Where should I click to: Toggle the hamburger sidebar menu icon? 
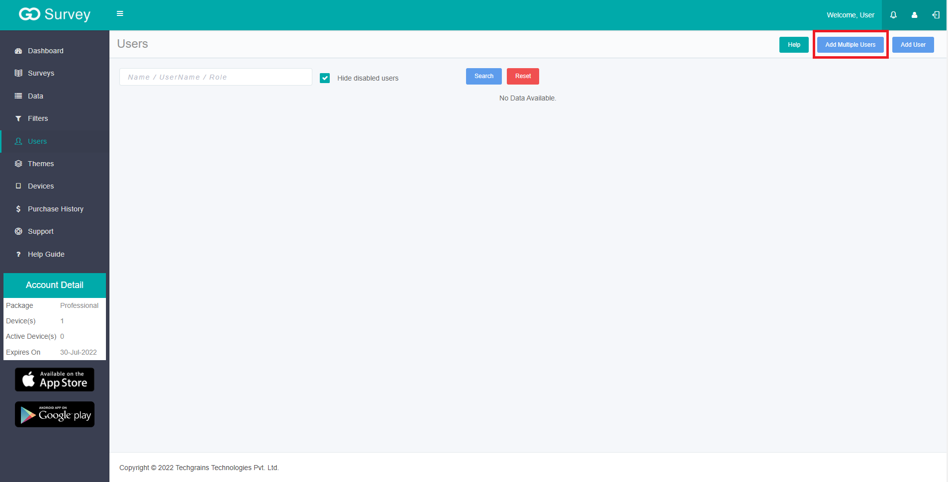coord(120,13)
